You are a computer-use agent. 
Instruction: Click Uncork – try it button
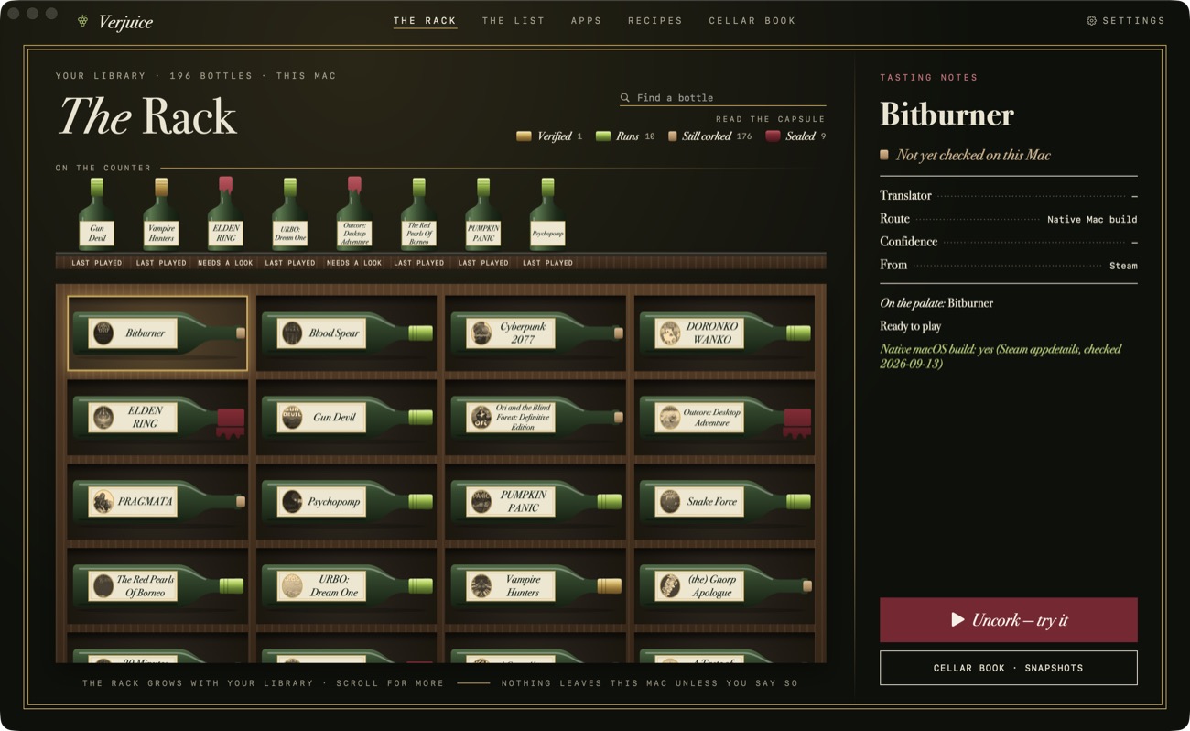click(1009, 620)
